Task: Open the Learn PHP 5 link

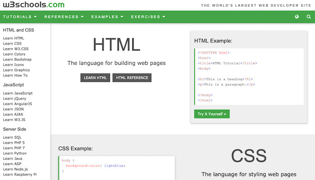Action: click(x=14, y=143)
